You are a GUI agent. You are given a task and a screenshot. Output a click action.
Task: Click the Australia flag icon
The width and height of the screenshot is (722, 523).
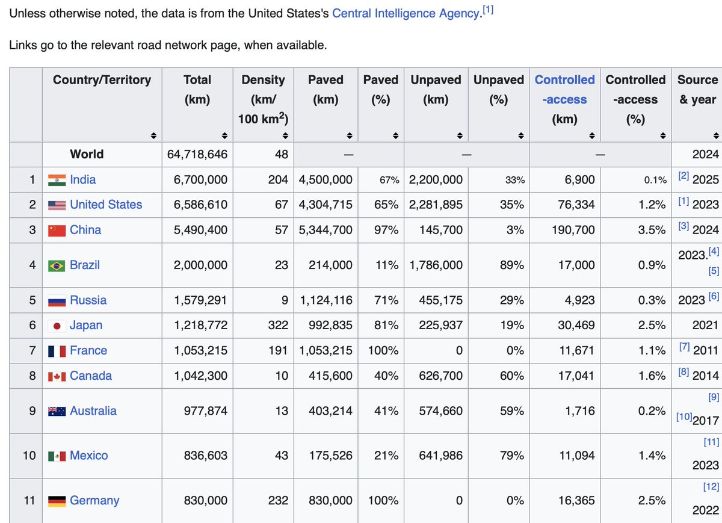57,411
